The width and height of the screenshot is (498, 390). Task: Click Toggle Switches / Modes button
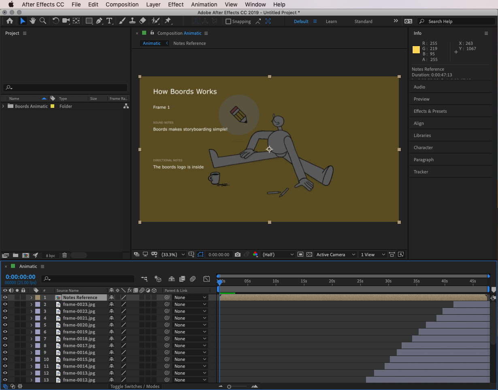[x=135, y=386]
